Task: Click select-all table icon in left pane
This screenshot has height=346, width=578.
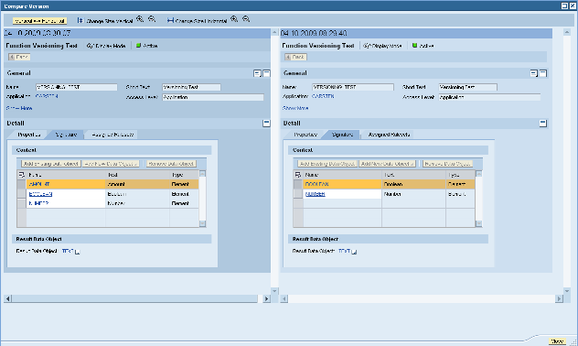Action: [21, 175]
